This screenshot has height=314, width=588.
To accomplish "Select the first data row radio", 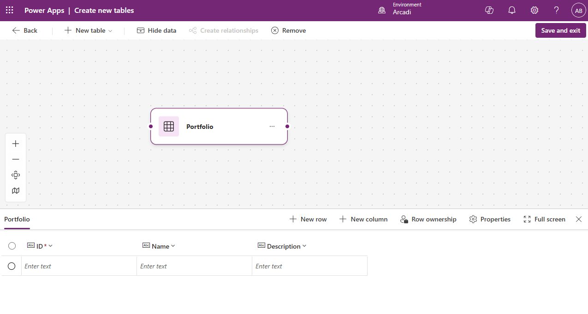I will (12, 266).
